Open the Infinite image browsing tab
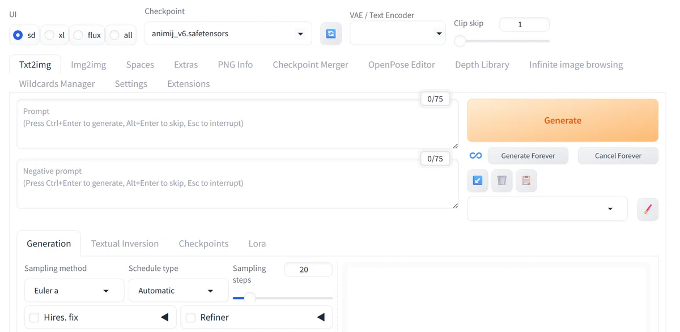The image size is (680, 332). click(x=576, y=65)
